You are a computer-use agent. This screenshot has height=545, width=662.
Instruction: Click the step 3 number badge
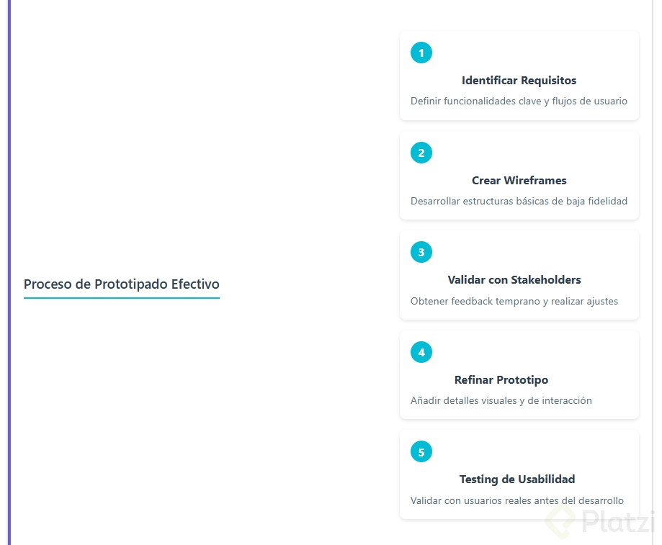point(421,252)
